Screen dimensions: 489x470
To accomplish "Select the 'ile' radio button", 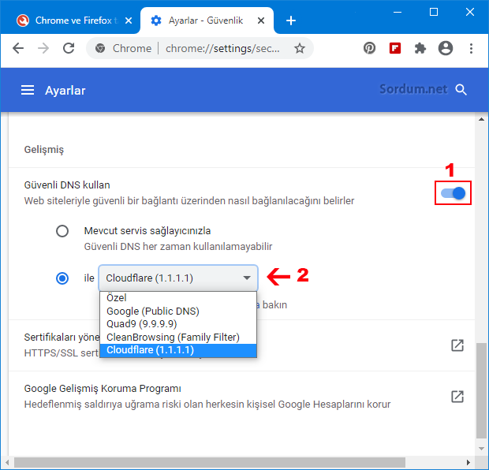I will pos(62,278).
